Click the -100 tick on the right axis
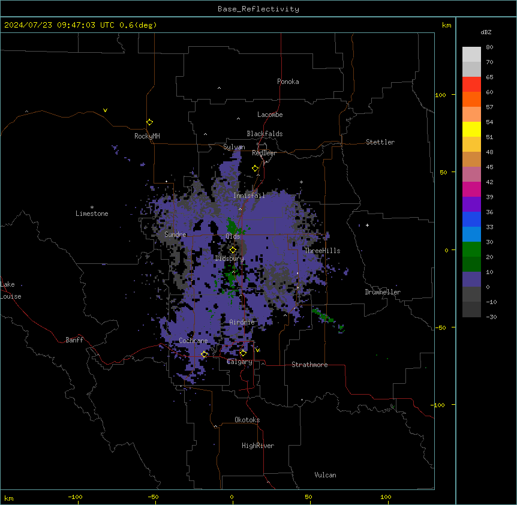 438,405
